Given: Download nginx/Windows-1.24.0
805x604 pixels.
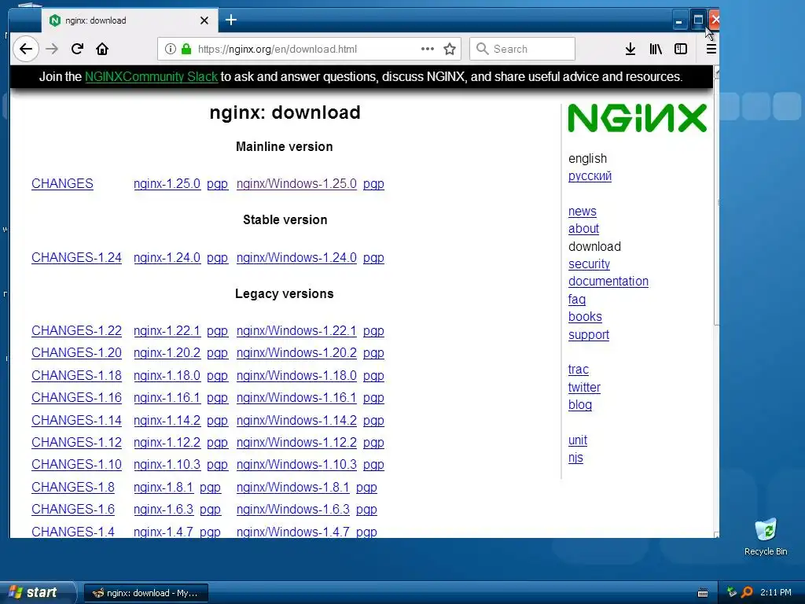Looking at the screenshot, I should coord(296,257).
